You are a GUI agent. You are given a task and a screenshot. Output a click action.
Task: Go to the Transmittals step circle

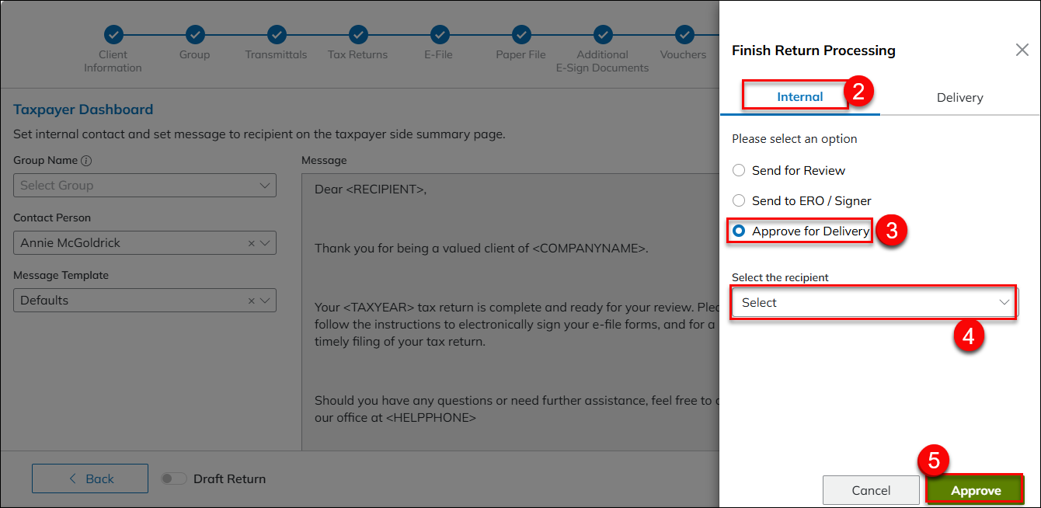pyautogui.click(x=277, y=34)
